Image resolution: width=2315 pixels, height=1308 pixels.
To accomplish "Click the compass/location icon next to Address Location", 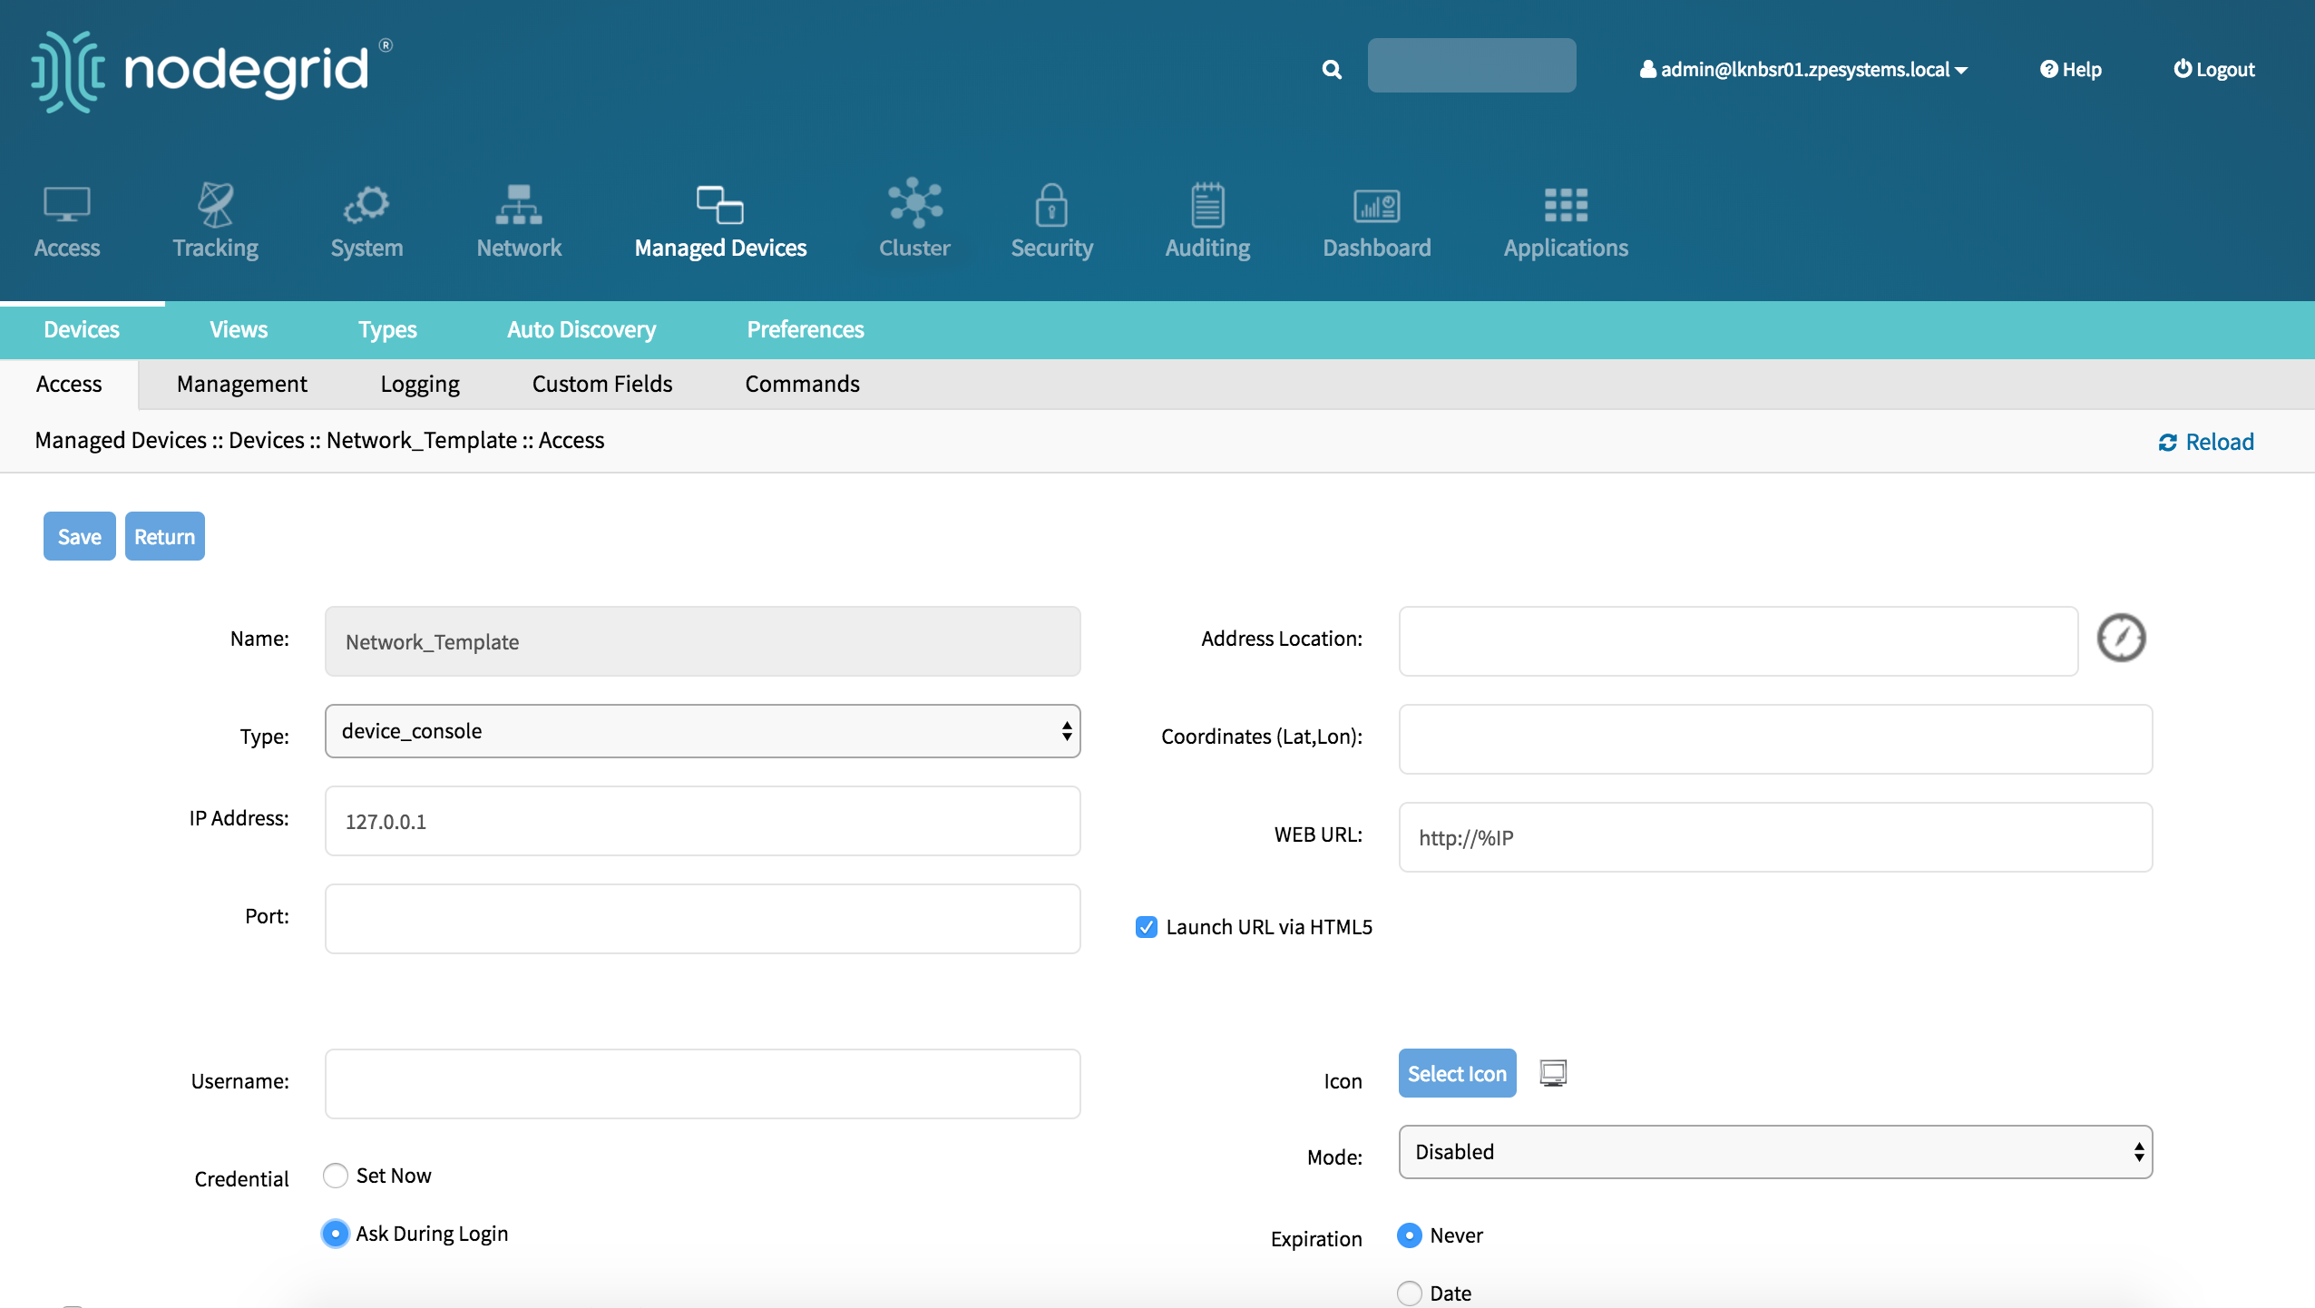I will pyautogui.click(x=2121, y=638).
